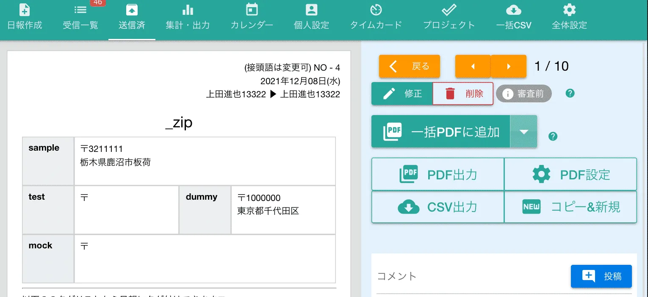The width and height of the screenshot is (648, 297).
Task: Open the 受信一覧 inbox list
Action: (80, 18)
